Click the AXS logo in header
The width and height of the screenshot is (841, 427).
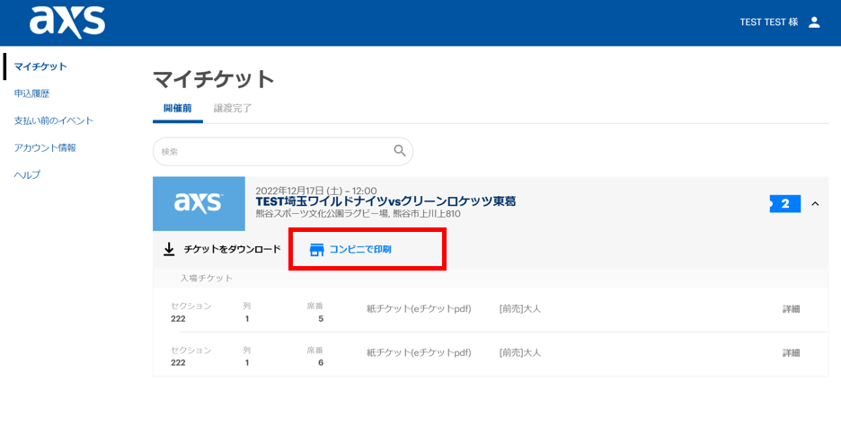click(x=67, y=22)
